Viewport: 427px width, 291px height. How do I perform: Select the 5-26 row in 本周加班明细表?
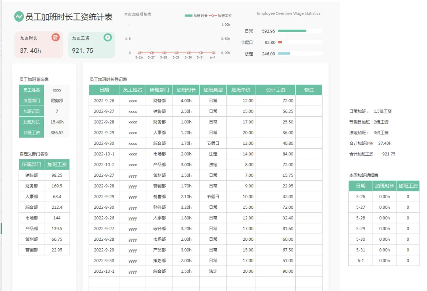tap(384, 197)
